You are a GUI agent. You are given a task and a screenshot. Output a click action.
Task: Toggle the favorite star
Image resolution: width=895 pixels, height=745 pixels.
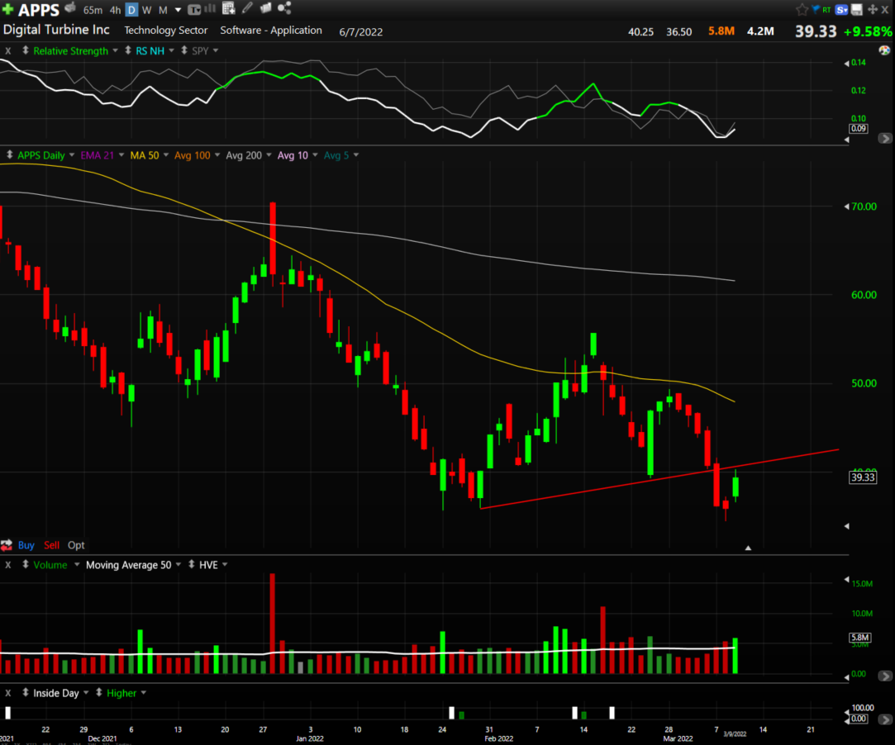click(x=802, y=10)
